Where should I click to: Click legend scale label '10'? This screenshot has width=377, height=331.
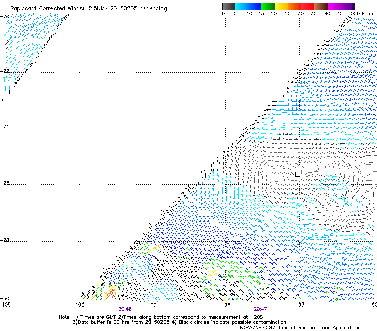tap(249, 14)
